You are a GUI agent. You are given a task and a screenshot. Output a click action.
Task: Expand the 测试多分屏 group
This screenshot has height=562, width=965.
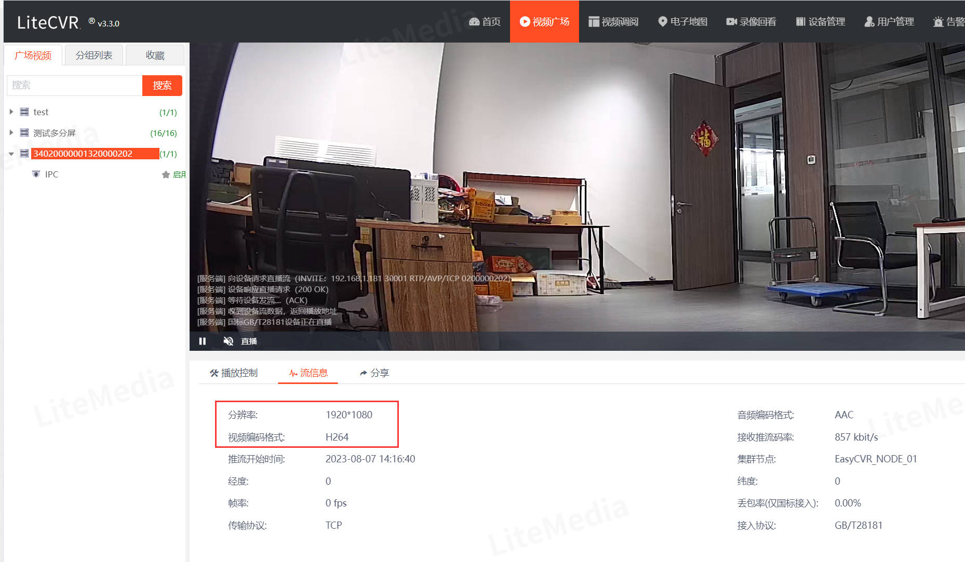(11, 132)
